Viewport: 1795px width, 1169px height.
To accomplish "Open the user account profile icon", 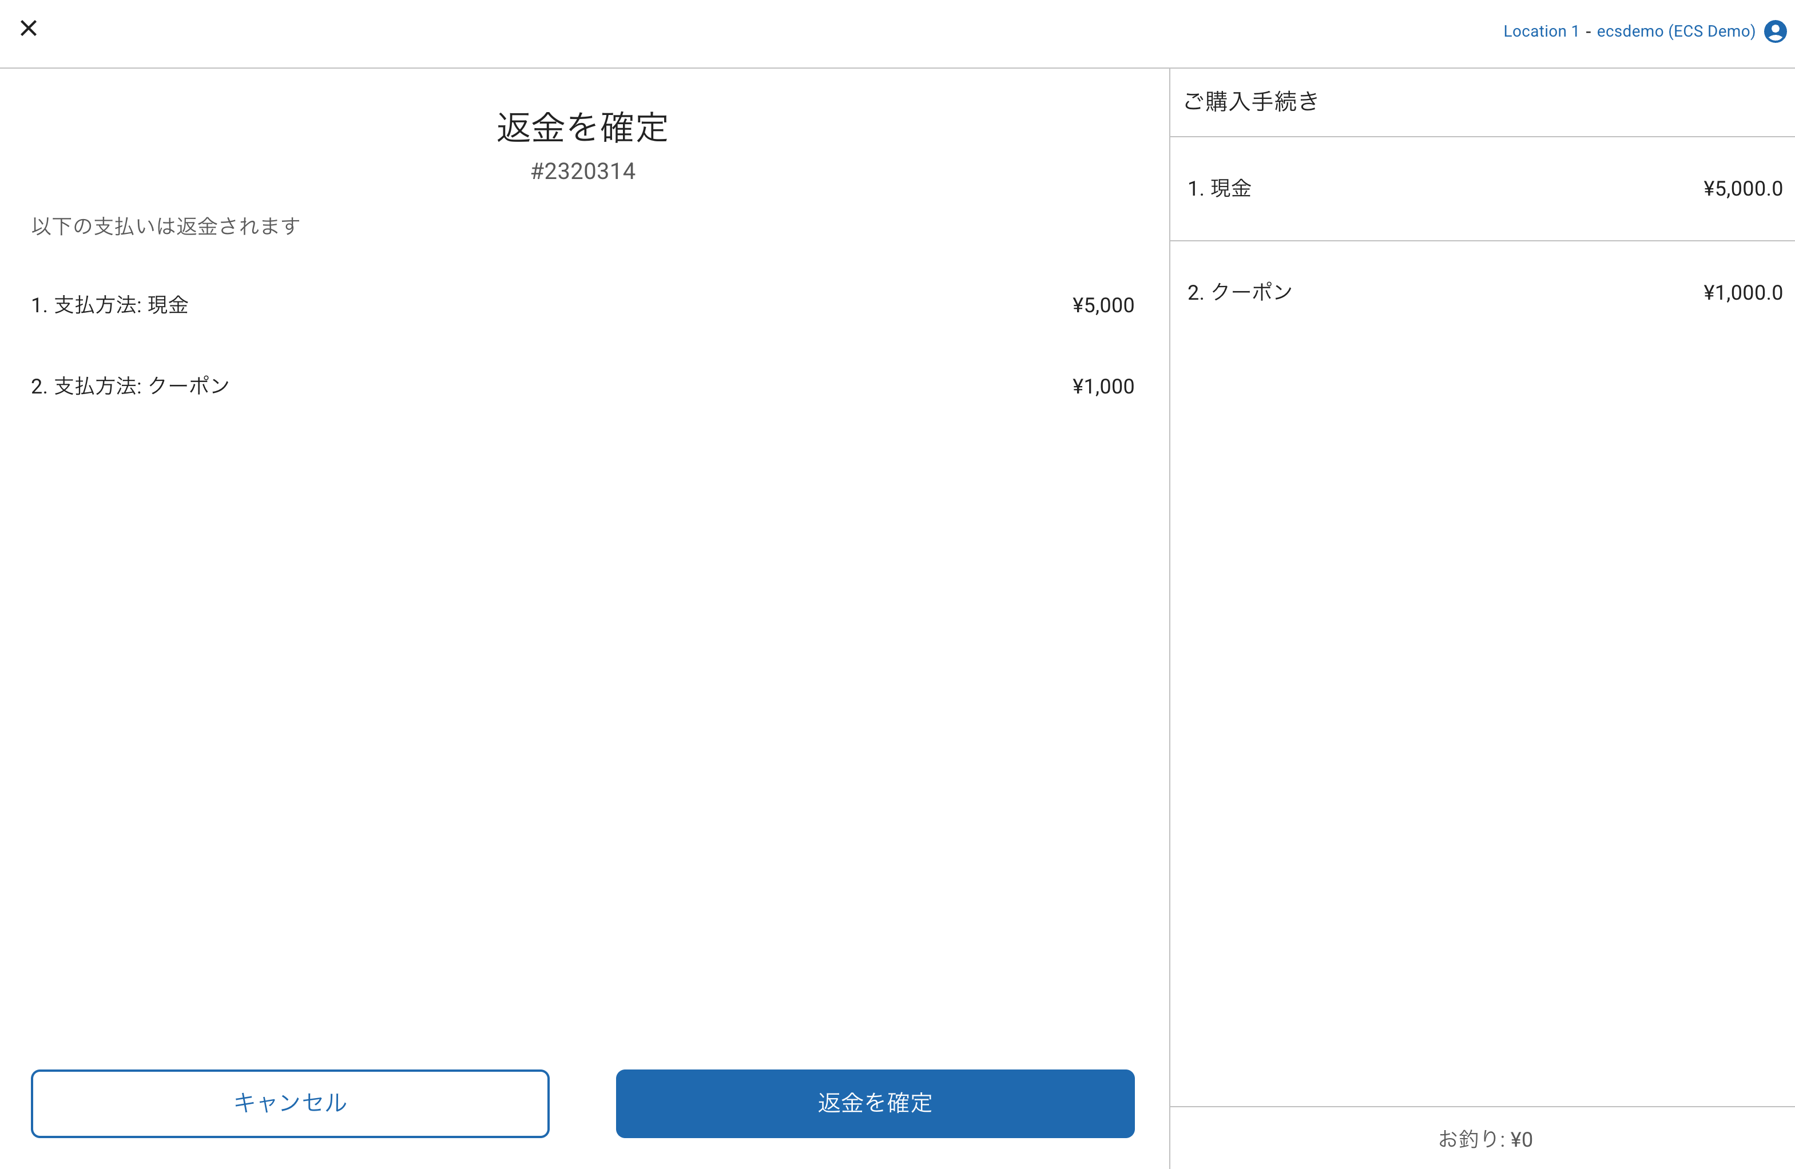I will [x=1774, y=31].
